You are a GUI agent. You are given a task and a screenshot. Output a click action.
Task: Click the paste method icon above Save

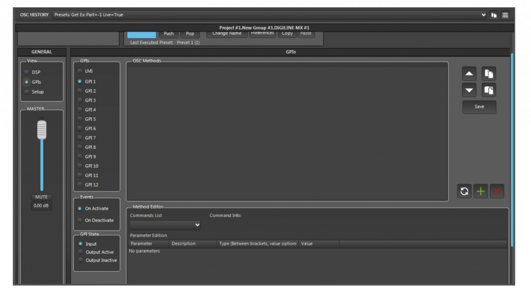488,90
